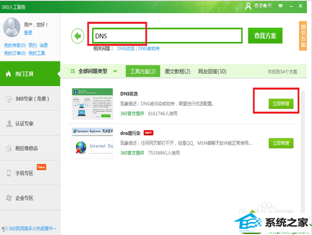Select 认证专家 in the sidebar

(x=30, y=123)
